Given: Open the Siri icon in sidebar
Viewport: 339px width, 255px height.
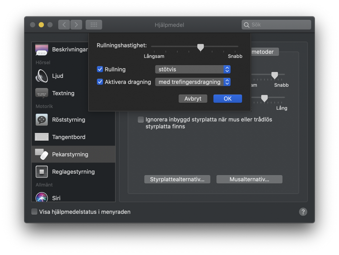Looking at the screenshot, I should pyautogui.click(x=42, y=197).
